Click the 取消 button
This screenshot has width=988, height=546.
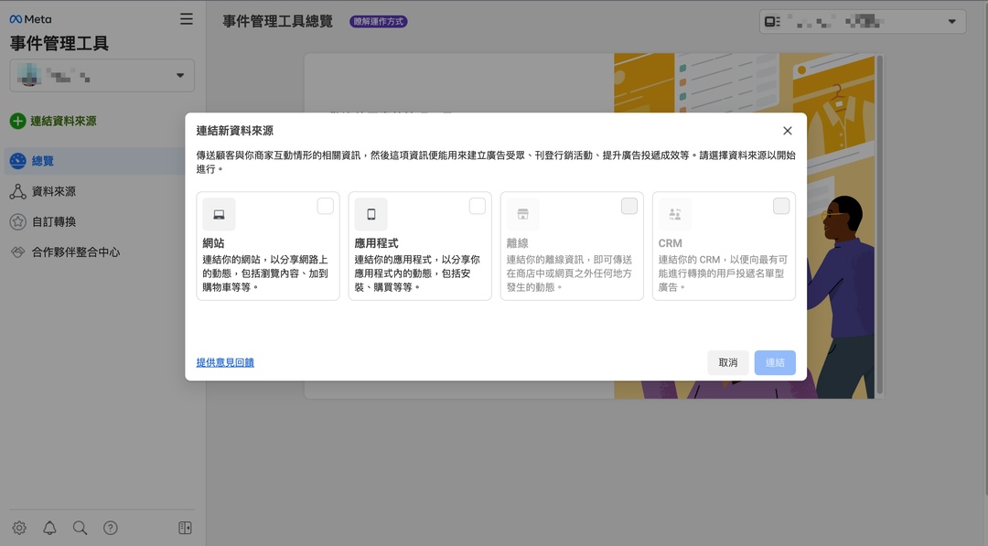tap(728, 362)
